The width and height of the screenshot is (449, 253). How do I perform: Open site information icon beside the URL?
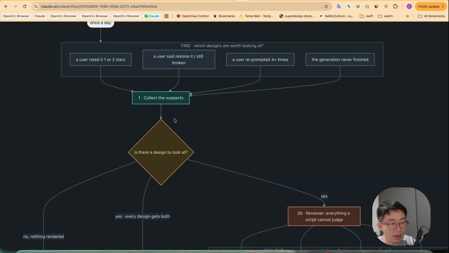[35, 6]
